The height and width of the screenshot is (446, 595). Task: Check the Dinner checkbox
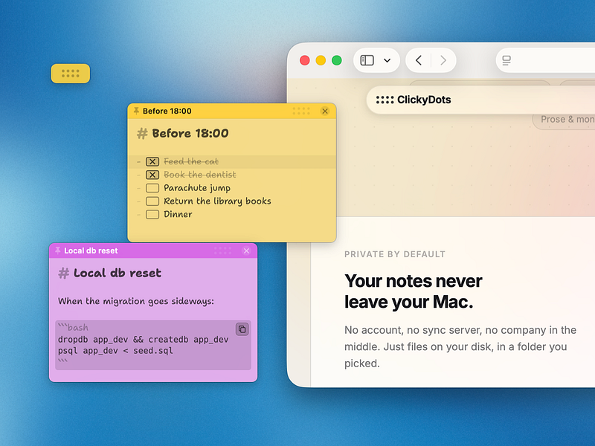[x=152, y=214]
